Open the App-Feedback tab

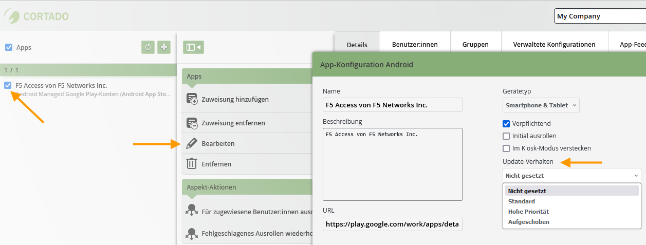tap(627, 44)
